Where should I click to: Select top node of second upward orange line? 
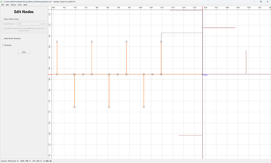92,42
